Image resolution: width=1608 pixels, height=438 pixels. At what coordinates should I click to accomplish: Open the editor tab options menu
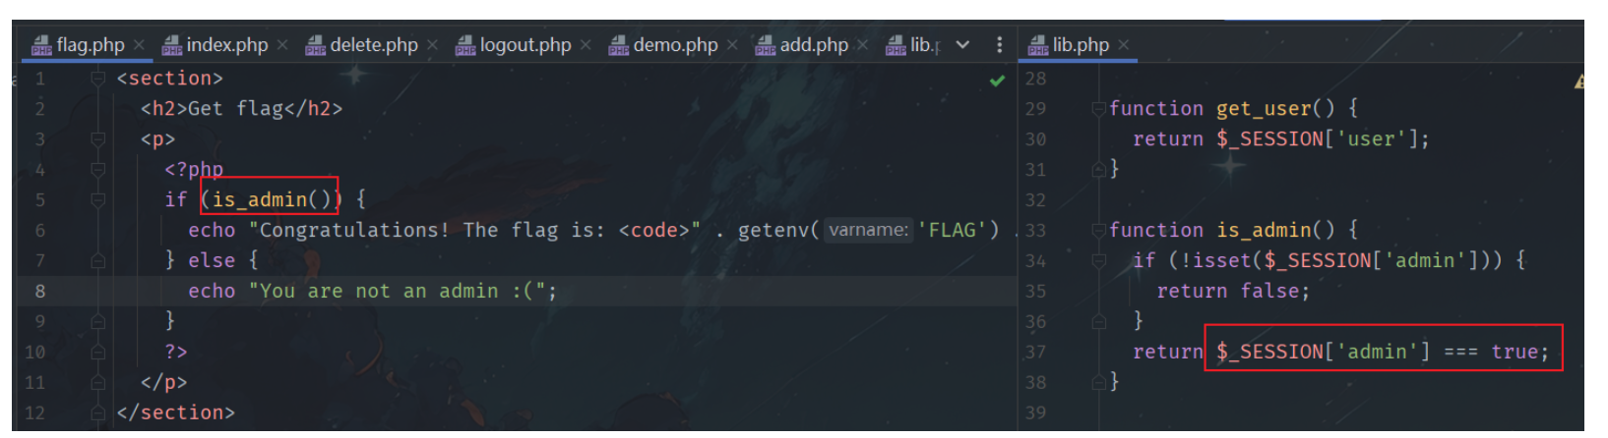click(999, 44)
